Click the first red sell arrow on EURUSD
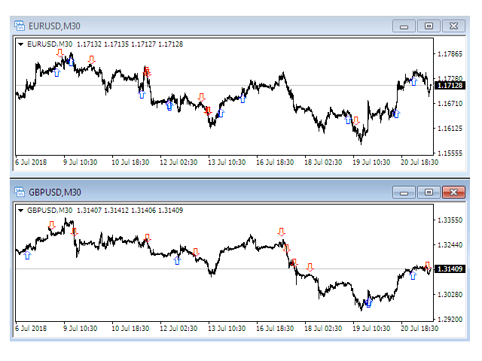Screen dimensions: 482x361 (x=60, y=53)
